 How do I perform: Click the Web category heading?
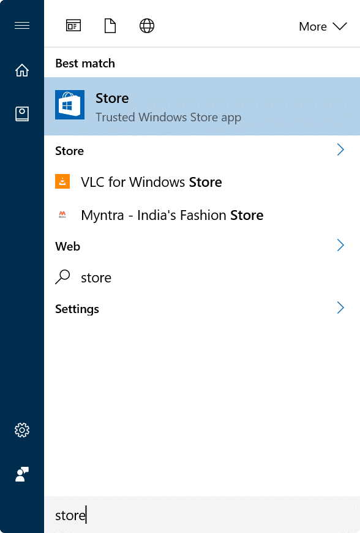[67, 246]
